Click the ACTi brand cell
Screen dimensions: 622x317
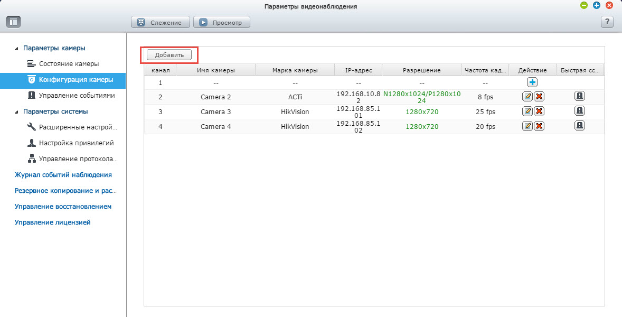click(295, 97)
